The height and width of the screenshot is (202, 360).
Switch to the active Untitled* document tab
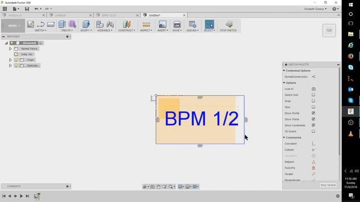click(164, 15)
